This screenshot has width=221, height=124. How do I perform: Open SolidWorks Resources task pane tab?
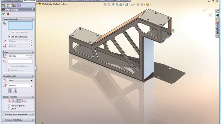coord(218,11)
